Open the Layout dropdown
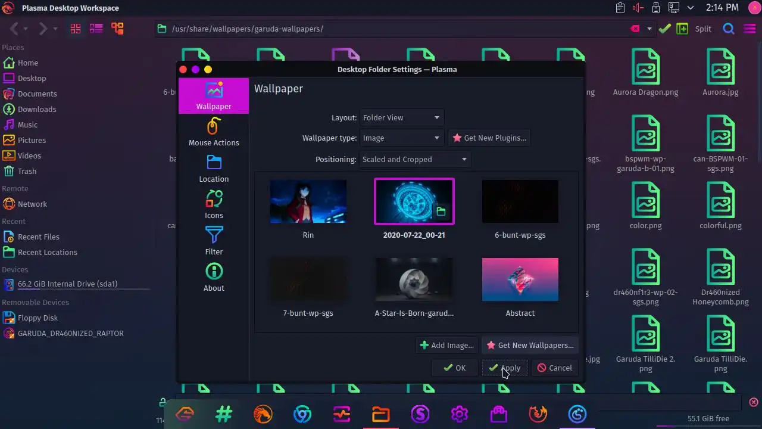The width and height of the screenshot is (762, 429). 402,117
